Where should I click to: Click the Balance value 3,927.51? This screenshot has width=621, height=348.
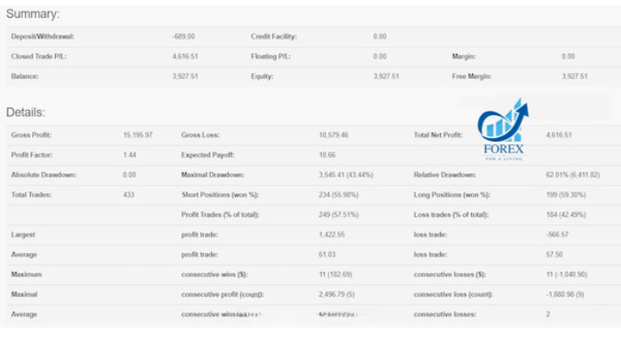(185, 76)
